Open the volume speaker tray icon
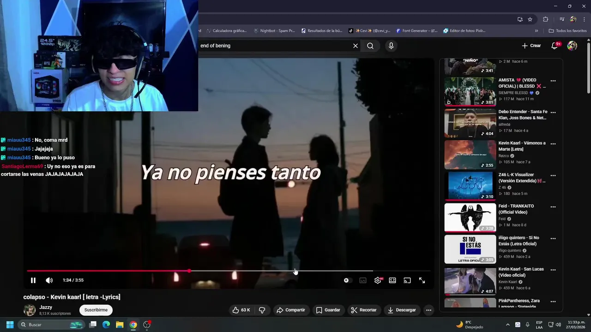 pos(558,325)
